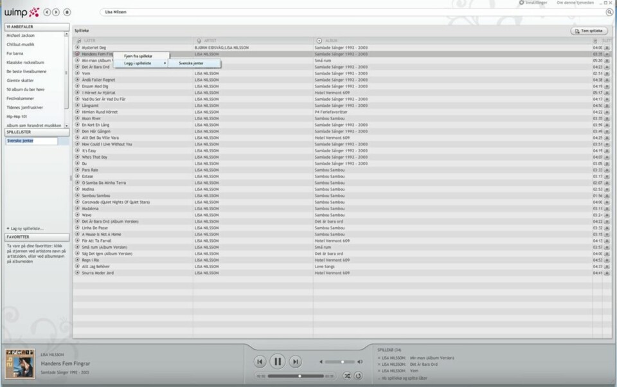This screenshot has width=617, height=387.
Task: Click play icon next to Moon River
Action: coord(78,118)
